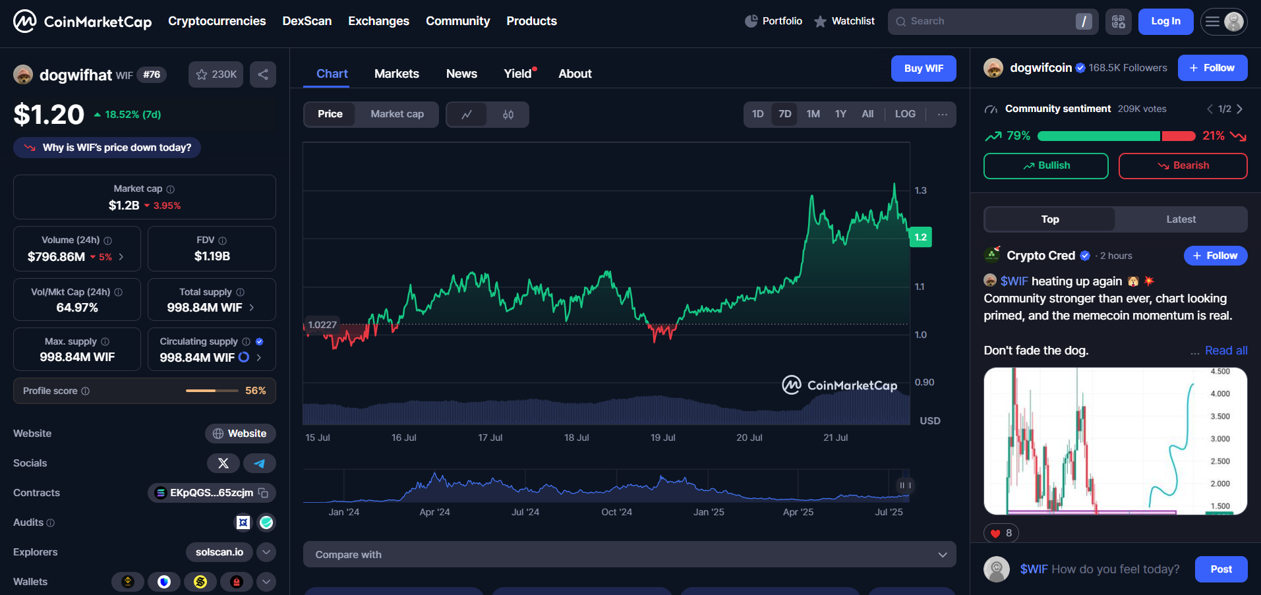Vote Bullish on sentiment

[x=1046, y=166]
